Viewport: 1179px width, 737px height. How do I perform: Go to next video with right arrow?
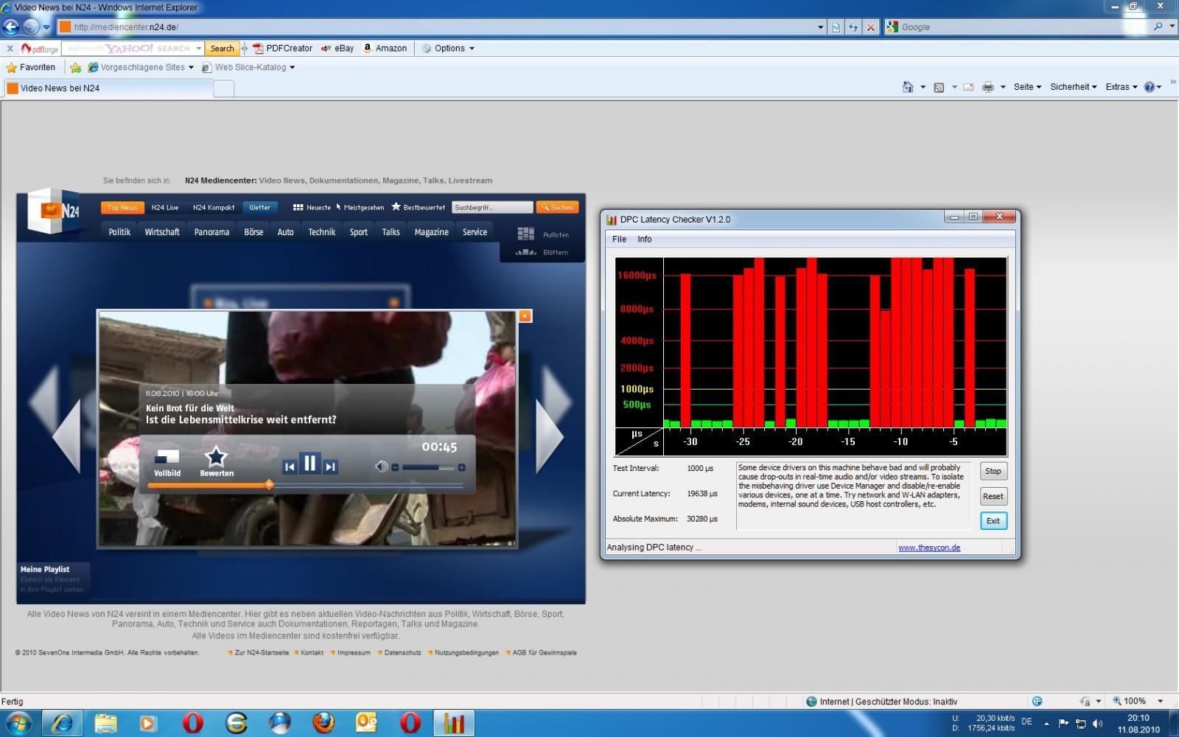[x=550, y=435]
